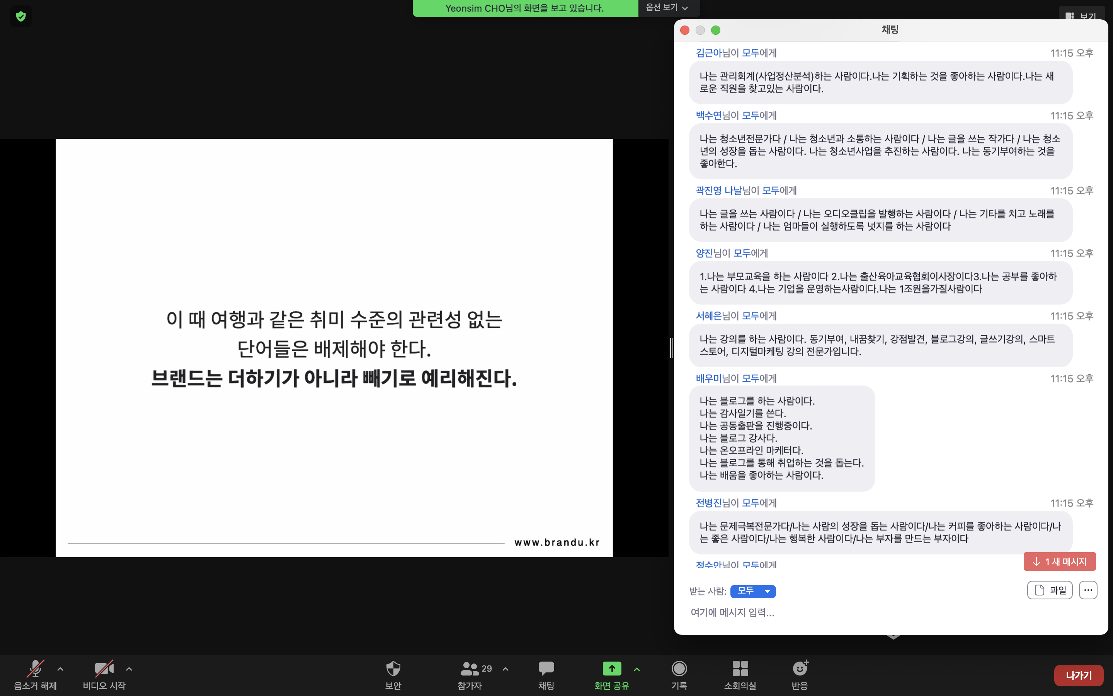Click Leave (나가기) meeting button
The height and width of the screenshot is (696, 1113).
coord(1078,675)
